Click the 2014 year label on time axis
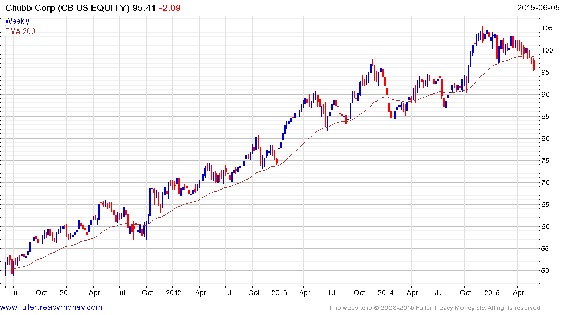 (386, 292)
